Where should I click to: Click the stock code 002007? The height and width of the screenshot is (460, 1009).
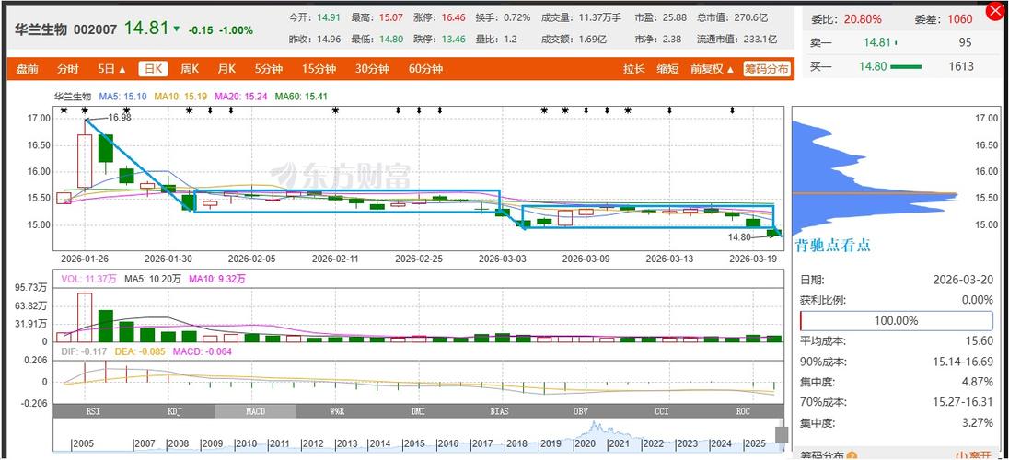[96, 29]
